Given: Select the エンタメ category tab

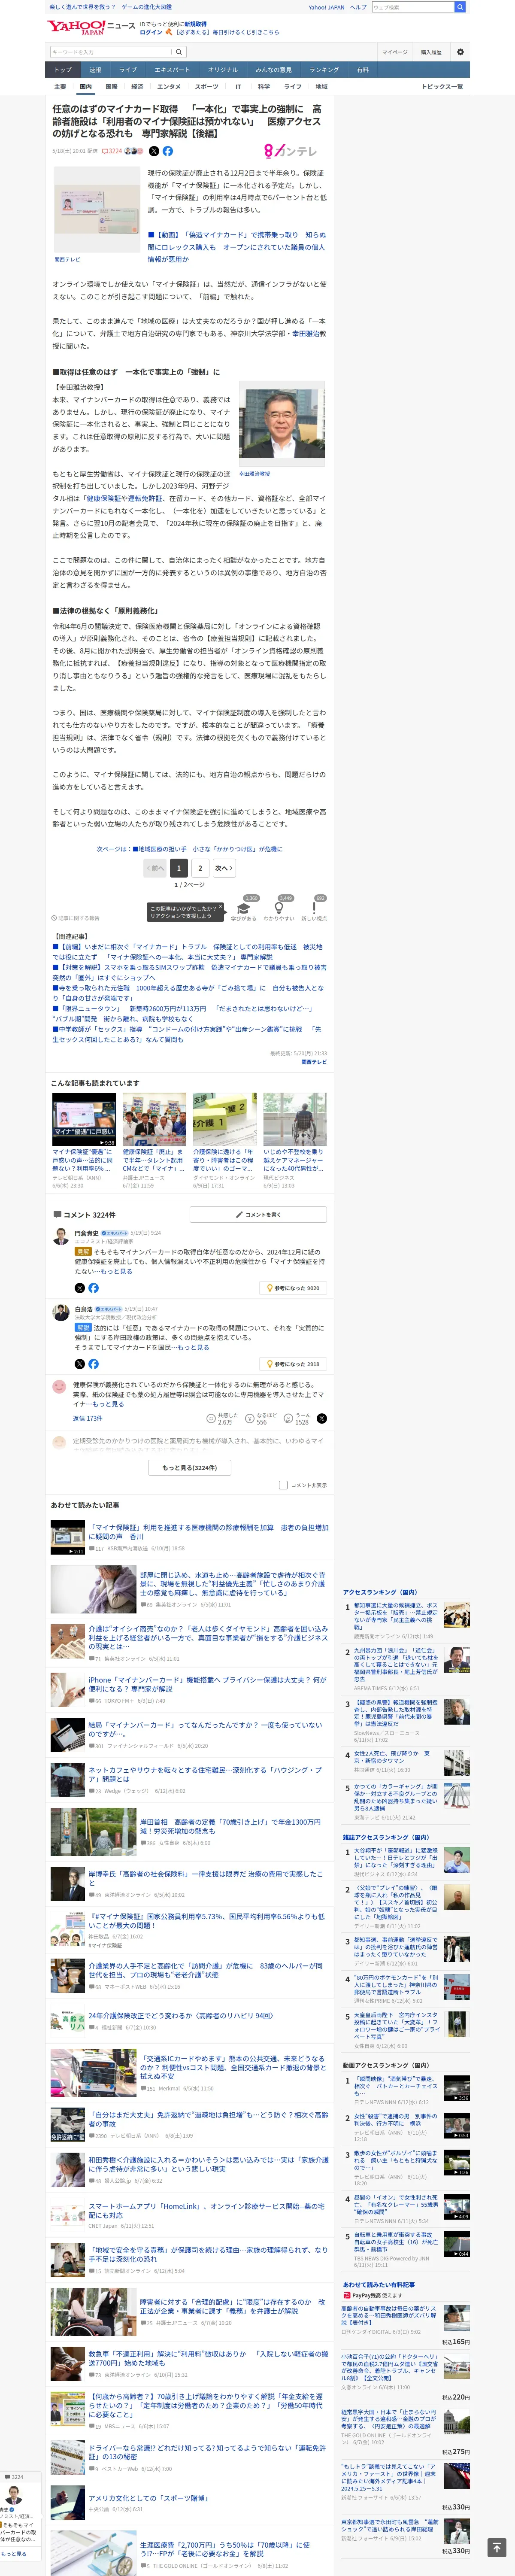Looking at the screenshot, I should pos(169,87).
